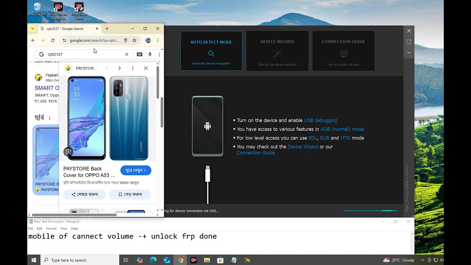Open the Notepad View menu

64,229
